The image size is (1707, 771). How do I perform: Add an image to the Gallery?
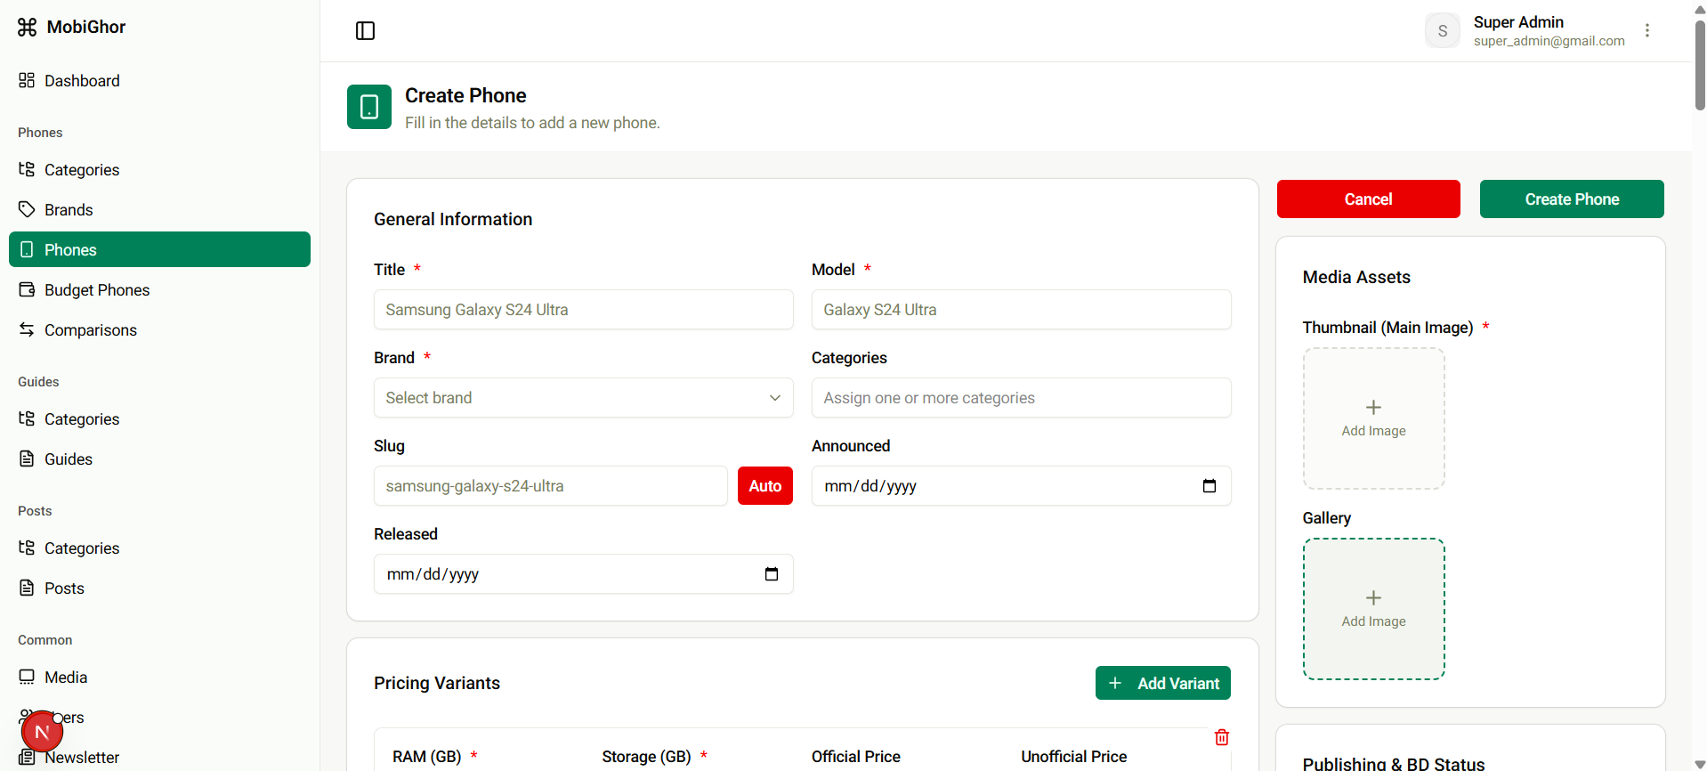1373,609
